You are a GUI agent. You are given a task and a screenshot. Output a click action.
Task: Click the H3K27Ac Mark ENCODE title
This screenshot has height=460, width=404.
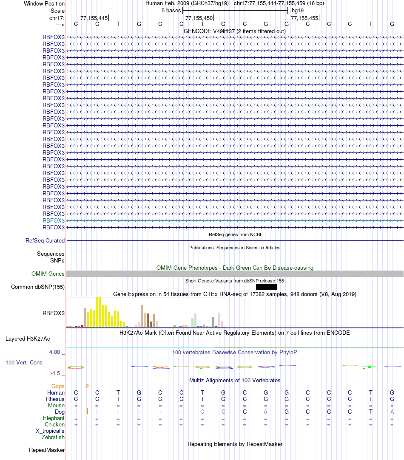point(234,333)
